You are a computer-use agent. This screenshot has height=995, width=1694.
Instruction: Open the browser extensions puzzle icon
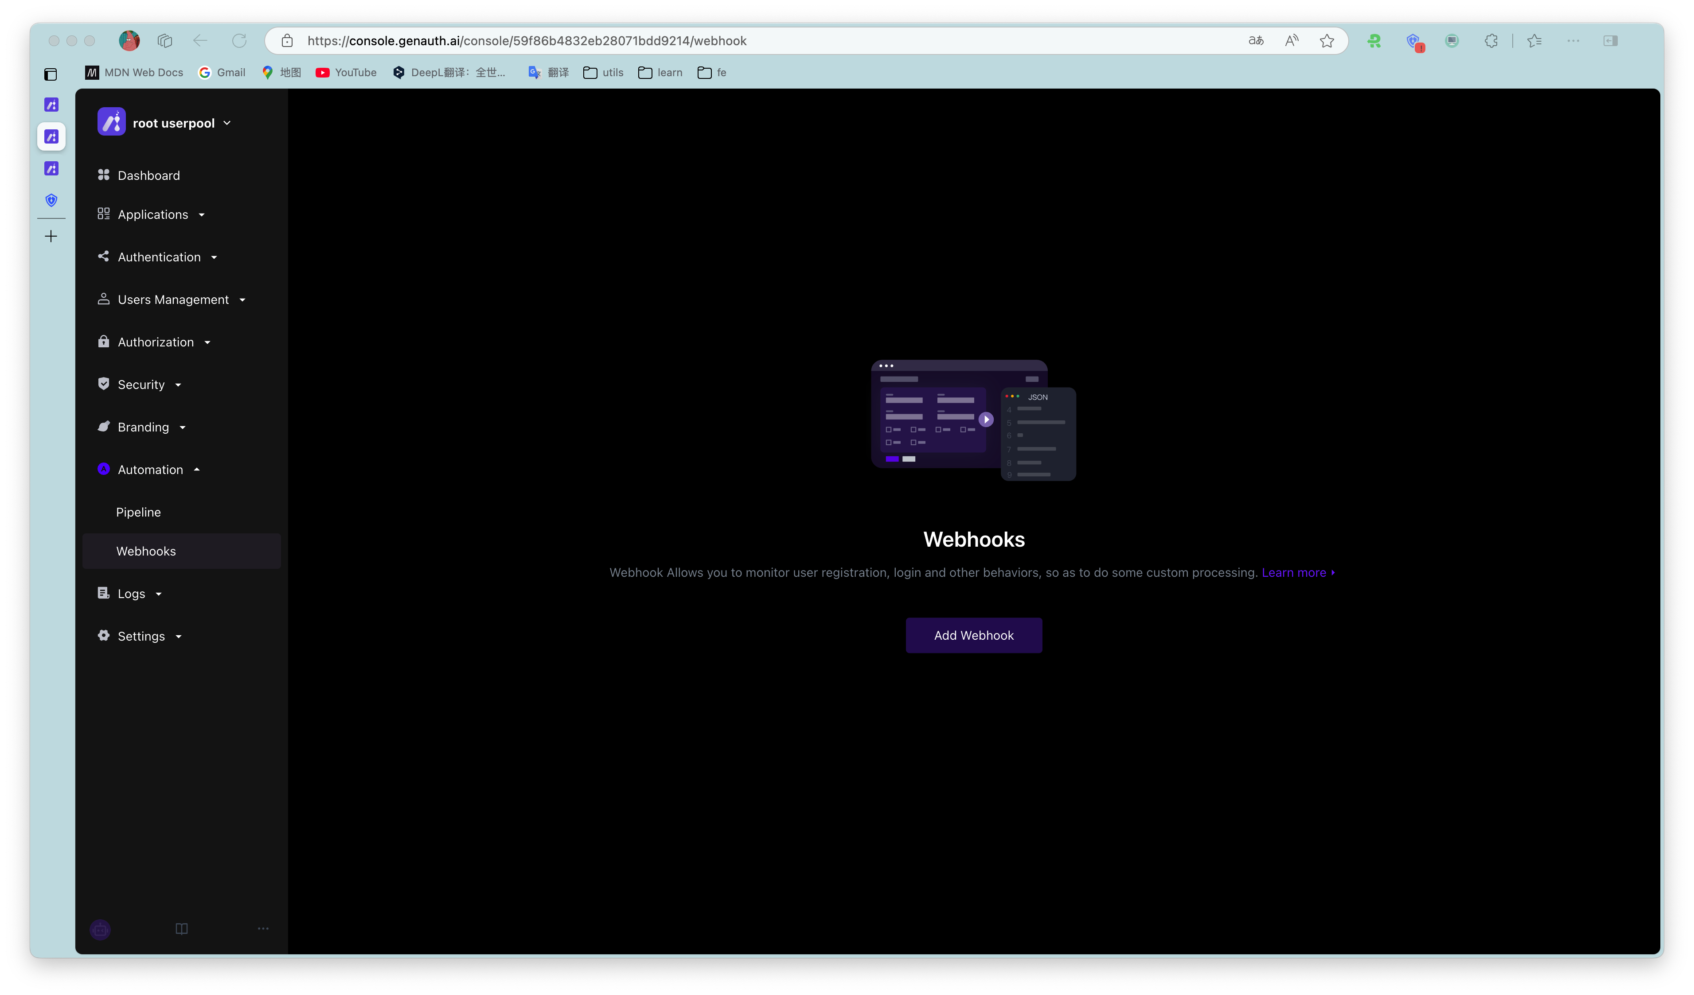[1491, 41]
